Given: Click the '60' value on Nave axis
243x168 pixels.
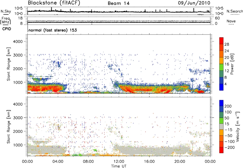Looking at the screenshot, I should coord(217,18).
